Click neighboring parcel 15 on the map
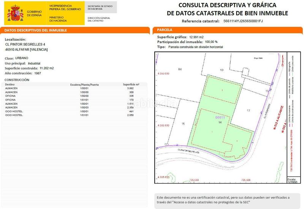Viewport: 304px width, 209px height. 183,124
